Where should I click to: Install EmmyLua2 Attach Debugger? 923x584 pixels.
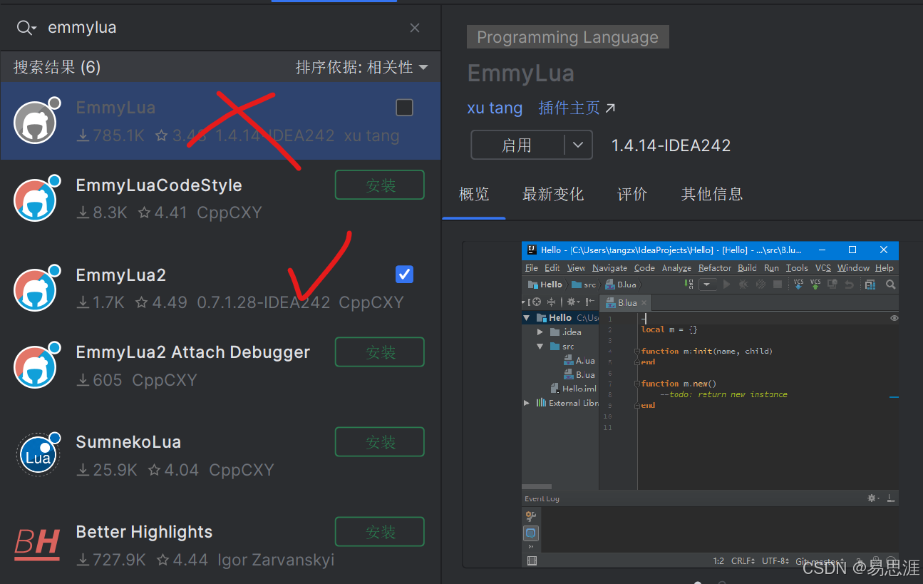click(380, 352)
